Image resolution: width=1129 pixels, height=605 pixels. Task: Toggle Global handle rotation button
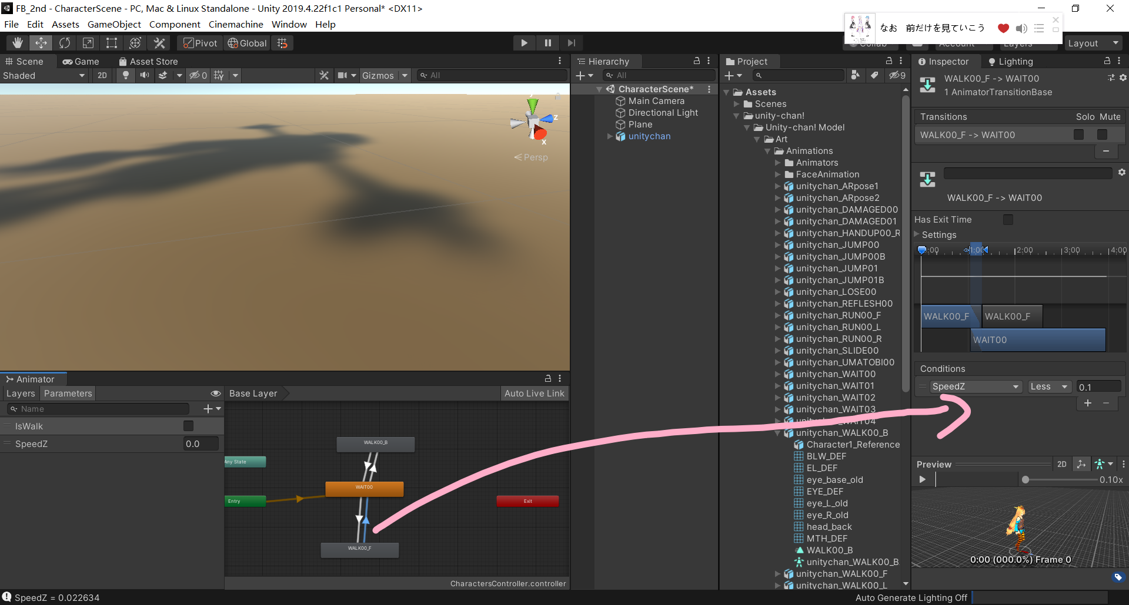pyautogui.click(x=247, y=43)
